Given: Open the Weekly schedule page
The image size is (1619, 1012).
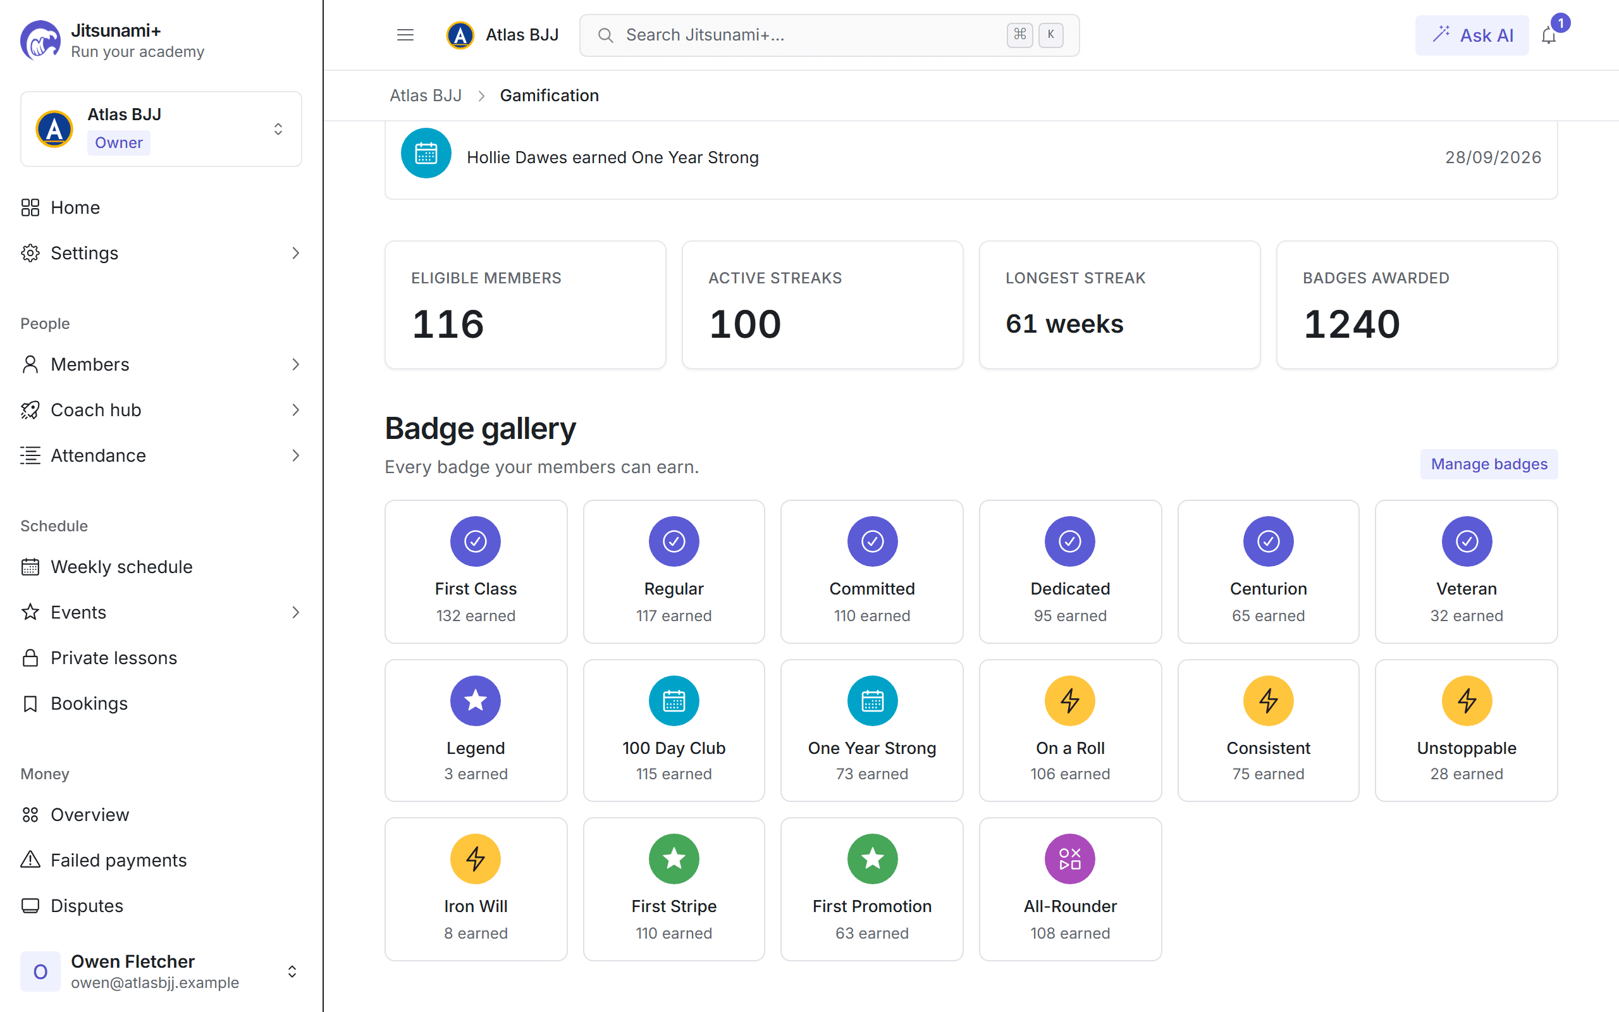Looking at the screenshot, I should [x=161, y=566].
